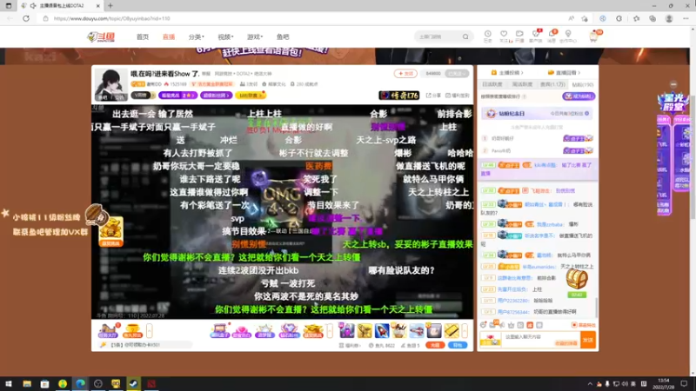Open the 福利签到 check-in link
This screenshot has width=696, height=391.
pos(458,96)
